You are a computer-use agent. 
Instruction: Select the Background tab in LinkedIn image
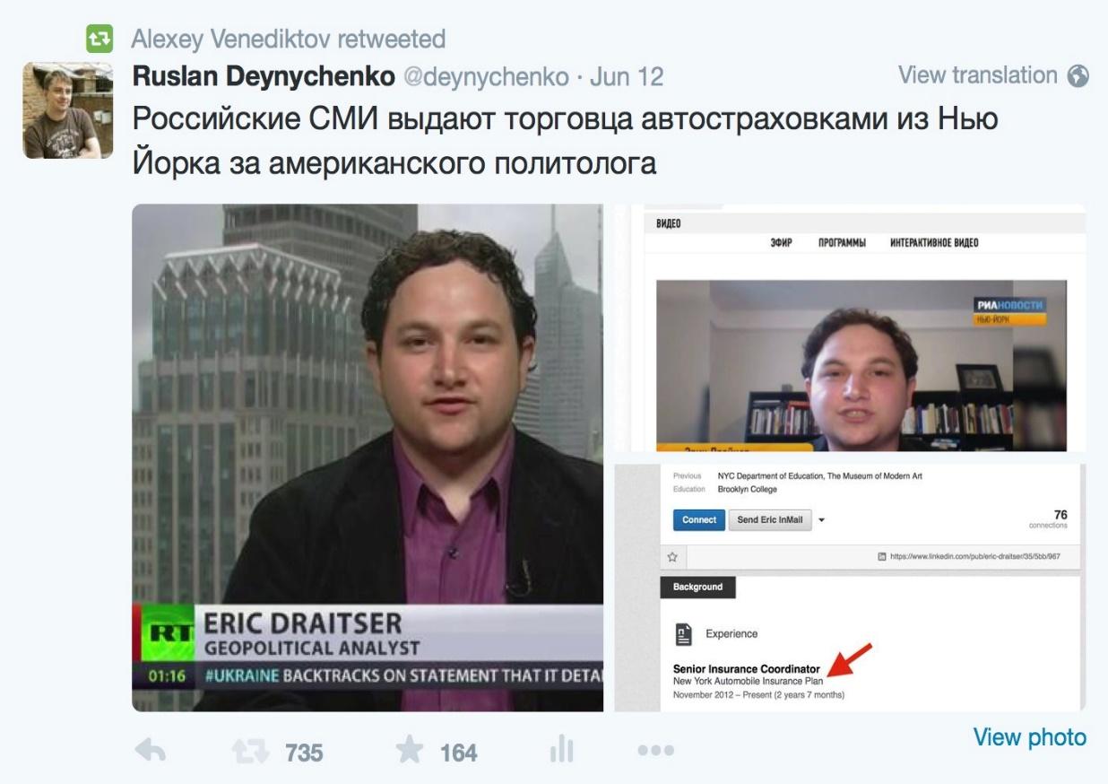(x=697, y=587)
